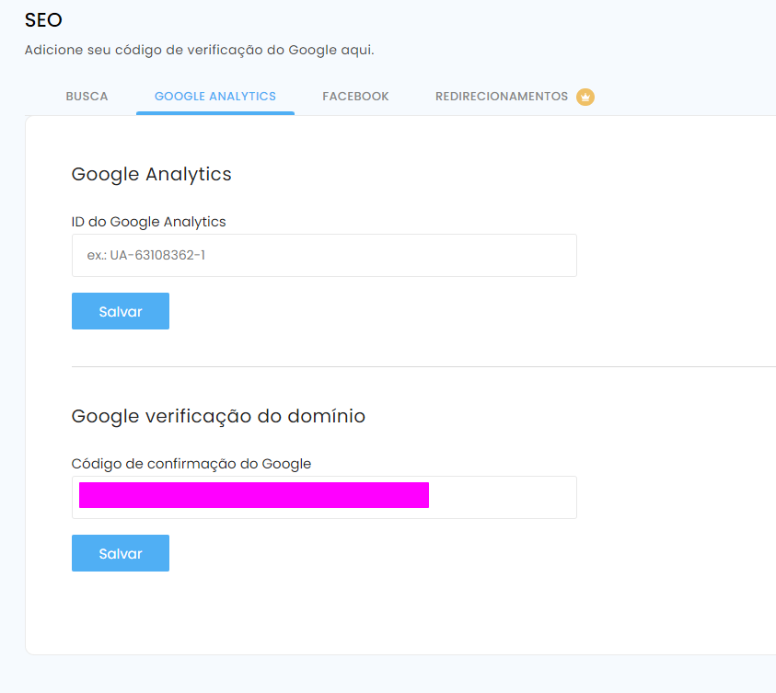Click the SEO page heading
Image resolution: width=776 pixels, height=693 pixels.
pyautogui.click(x=43, y=19)
